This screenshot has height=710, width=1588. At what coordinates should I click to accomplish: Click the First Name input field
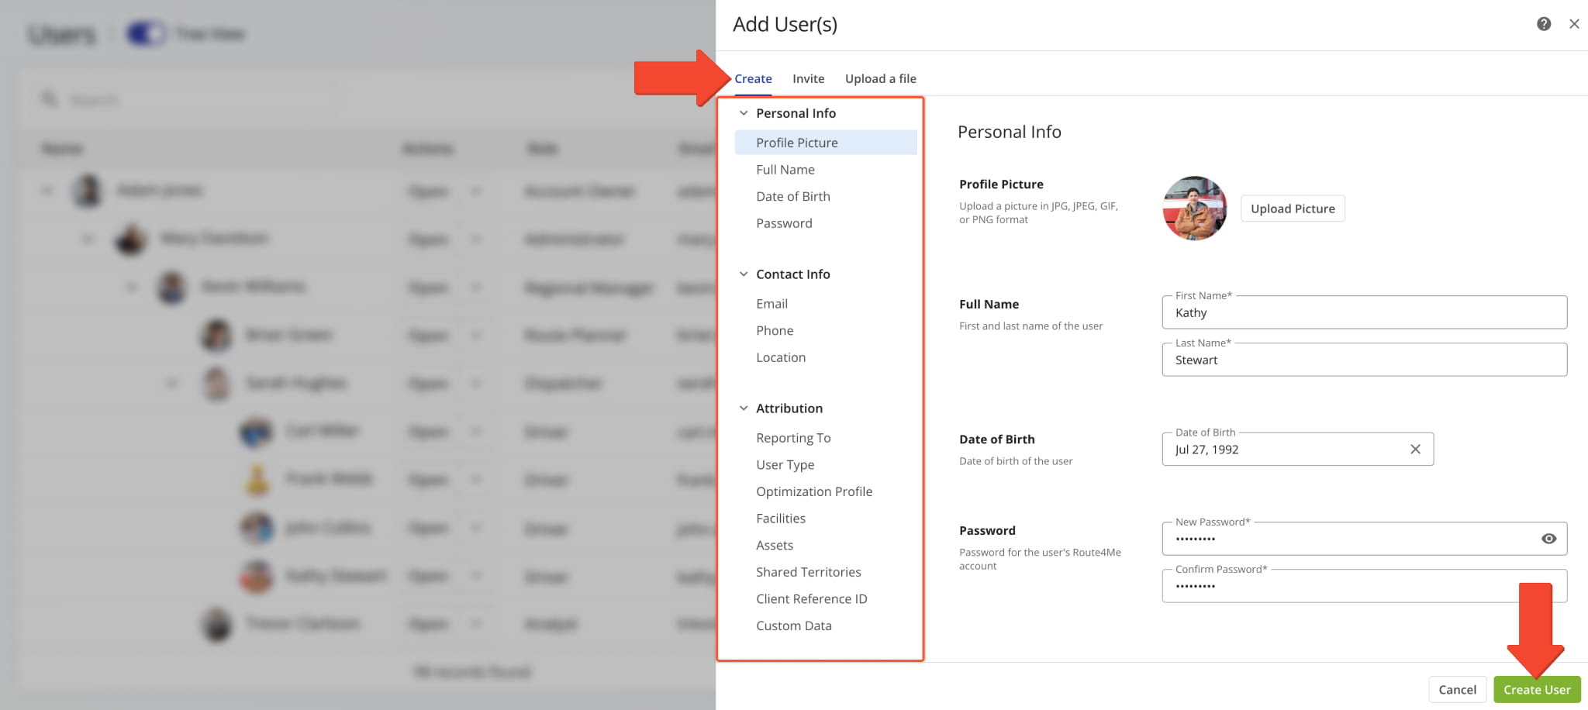[1364, 312]
